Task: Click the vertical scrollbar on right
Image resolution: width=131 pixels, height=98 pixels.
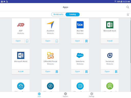Action: click(x=130, y=42)
